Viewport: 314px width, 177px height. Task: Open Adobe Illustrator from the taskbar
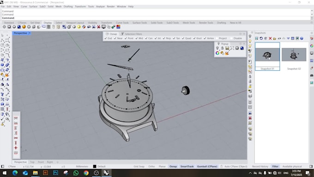pyautogui.click(x=45, y=172)
